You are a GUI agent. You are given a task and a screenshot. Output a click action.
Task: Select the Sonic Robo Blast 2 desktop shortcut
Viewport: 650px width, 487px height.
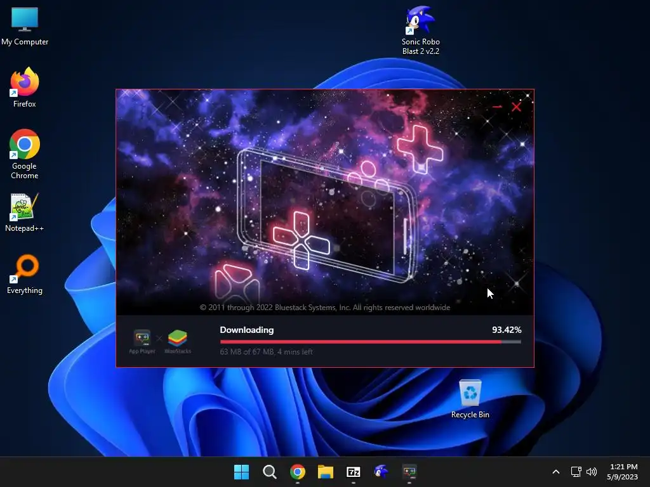point(420,30)
